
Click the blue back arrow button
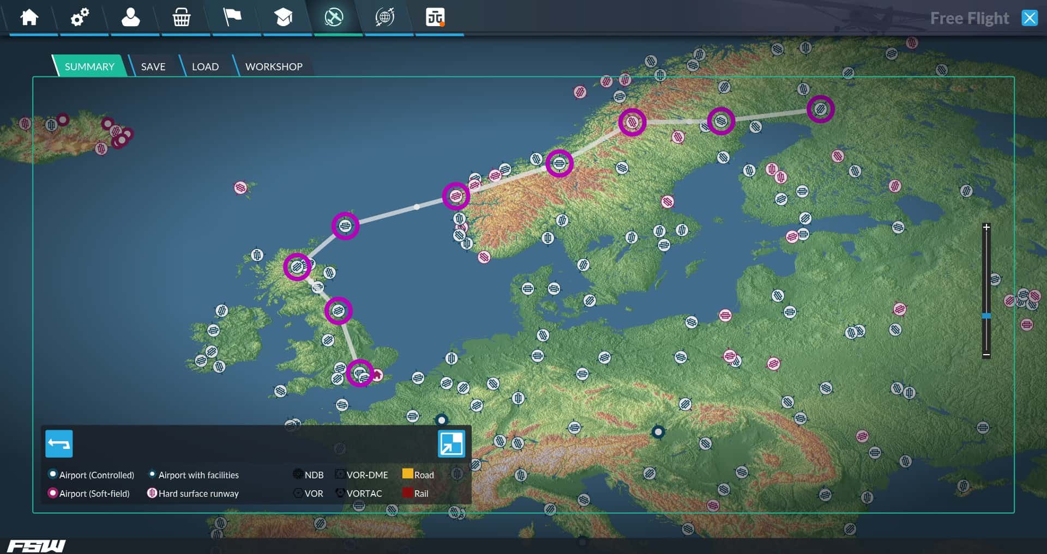(x=59, y=443)
